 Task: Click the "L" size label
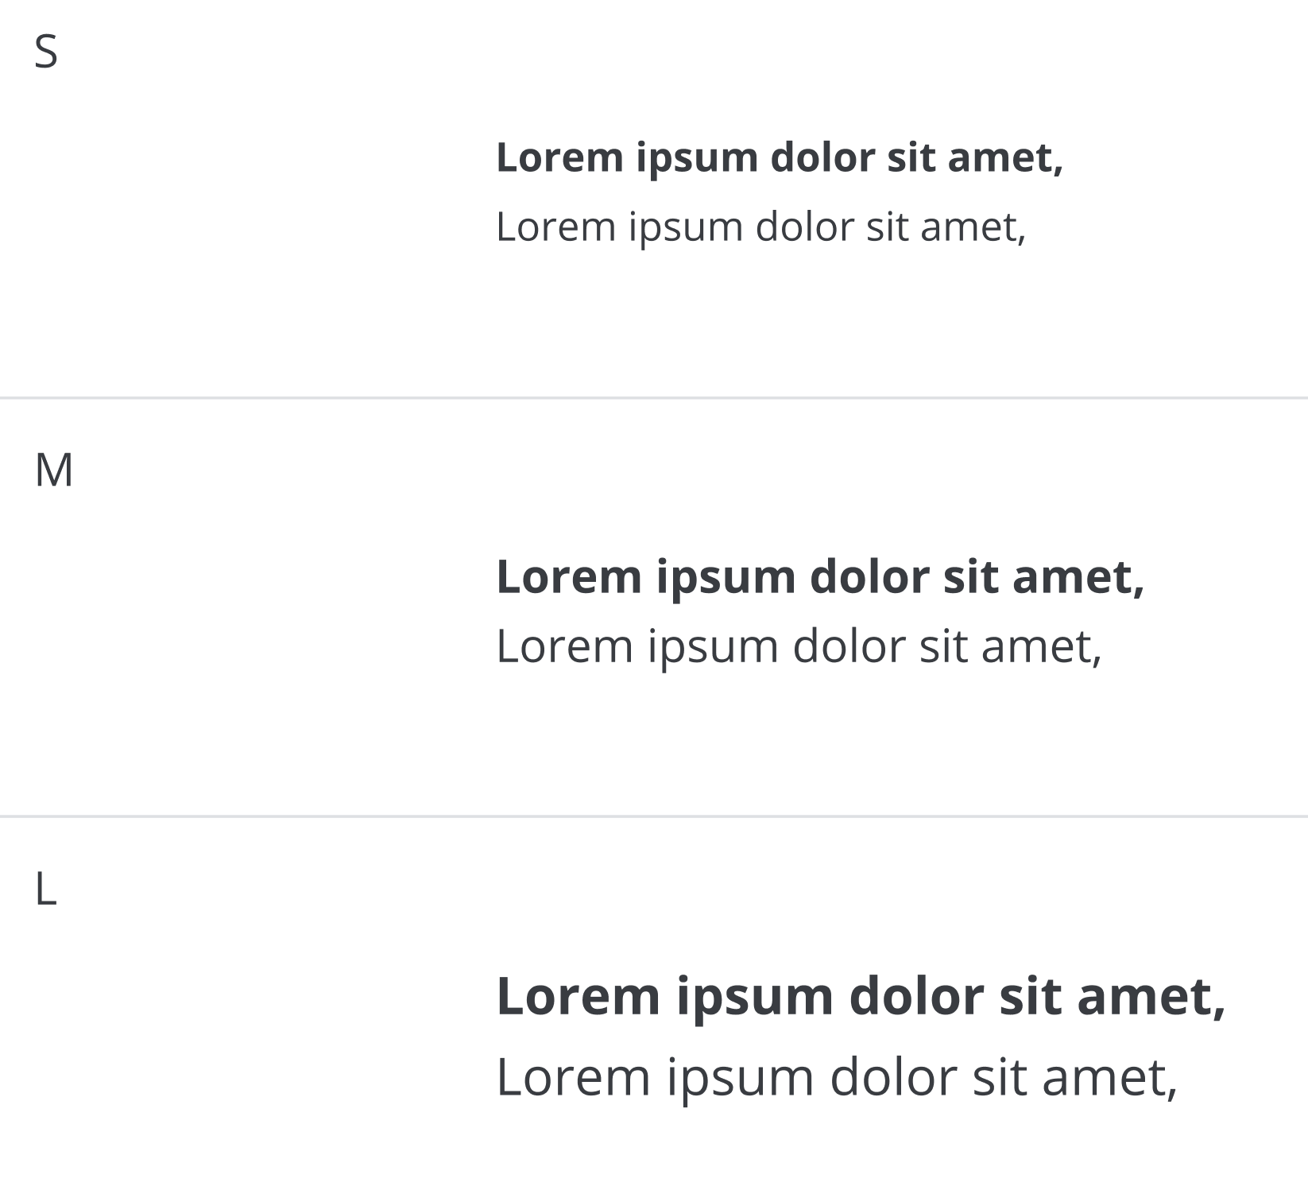45,890
